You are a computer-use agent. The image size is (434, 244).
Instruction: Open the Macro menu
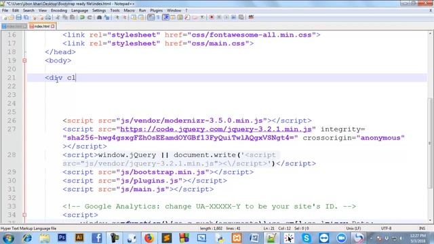129,11
